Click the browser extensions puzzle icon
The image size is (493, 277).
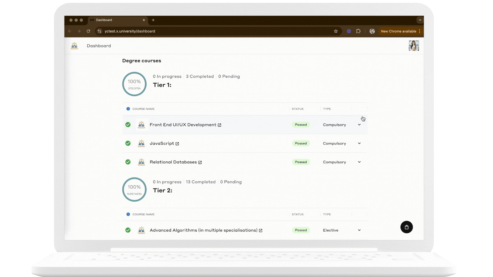(358, 31)
